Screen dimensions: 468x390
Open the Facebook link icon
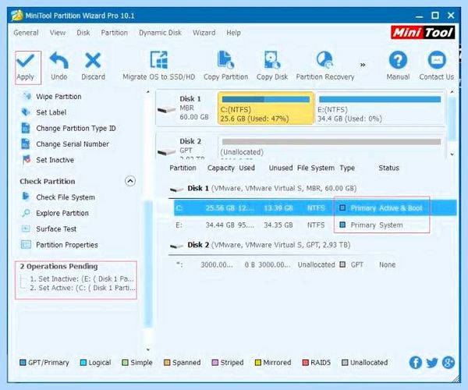coord(415,363)
